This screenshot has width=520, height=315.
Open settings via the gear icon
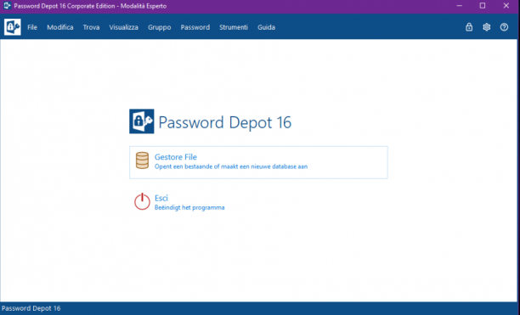[x=487, y=27]
